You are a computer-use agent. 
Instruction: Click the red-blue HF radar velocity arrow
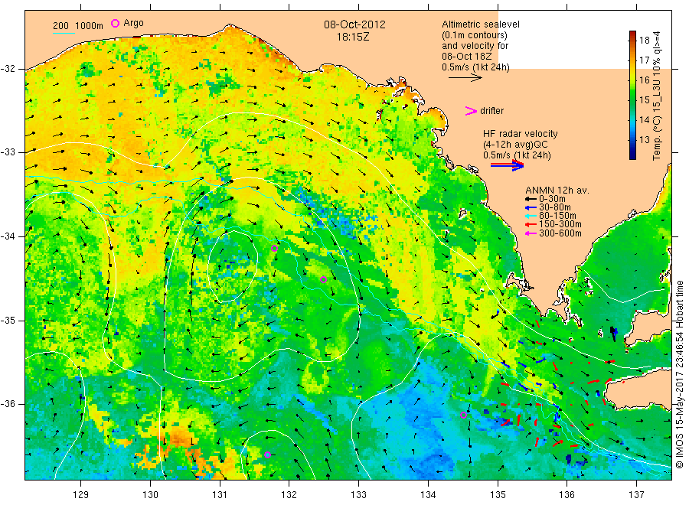[507, 165]
